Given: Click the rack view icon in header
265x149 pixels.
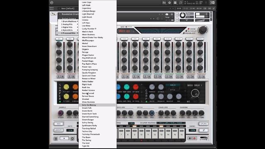Looking at the screenshot, I should click(x=175, y=2).
